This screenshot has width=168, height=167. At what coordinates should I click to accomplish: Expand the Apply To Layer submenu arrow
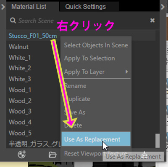(x=127, y=72)
